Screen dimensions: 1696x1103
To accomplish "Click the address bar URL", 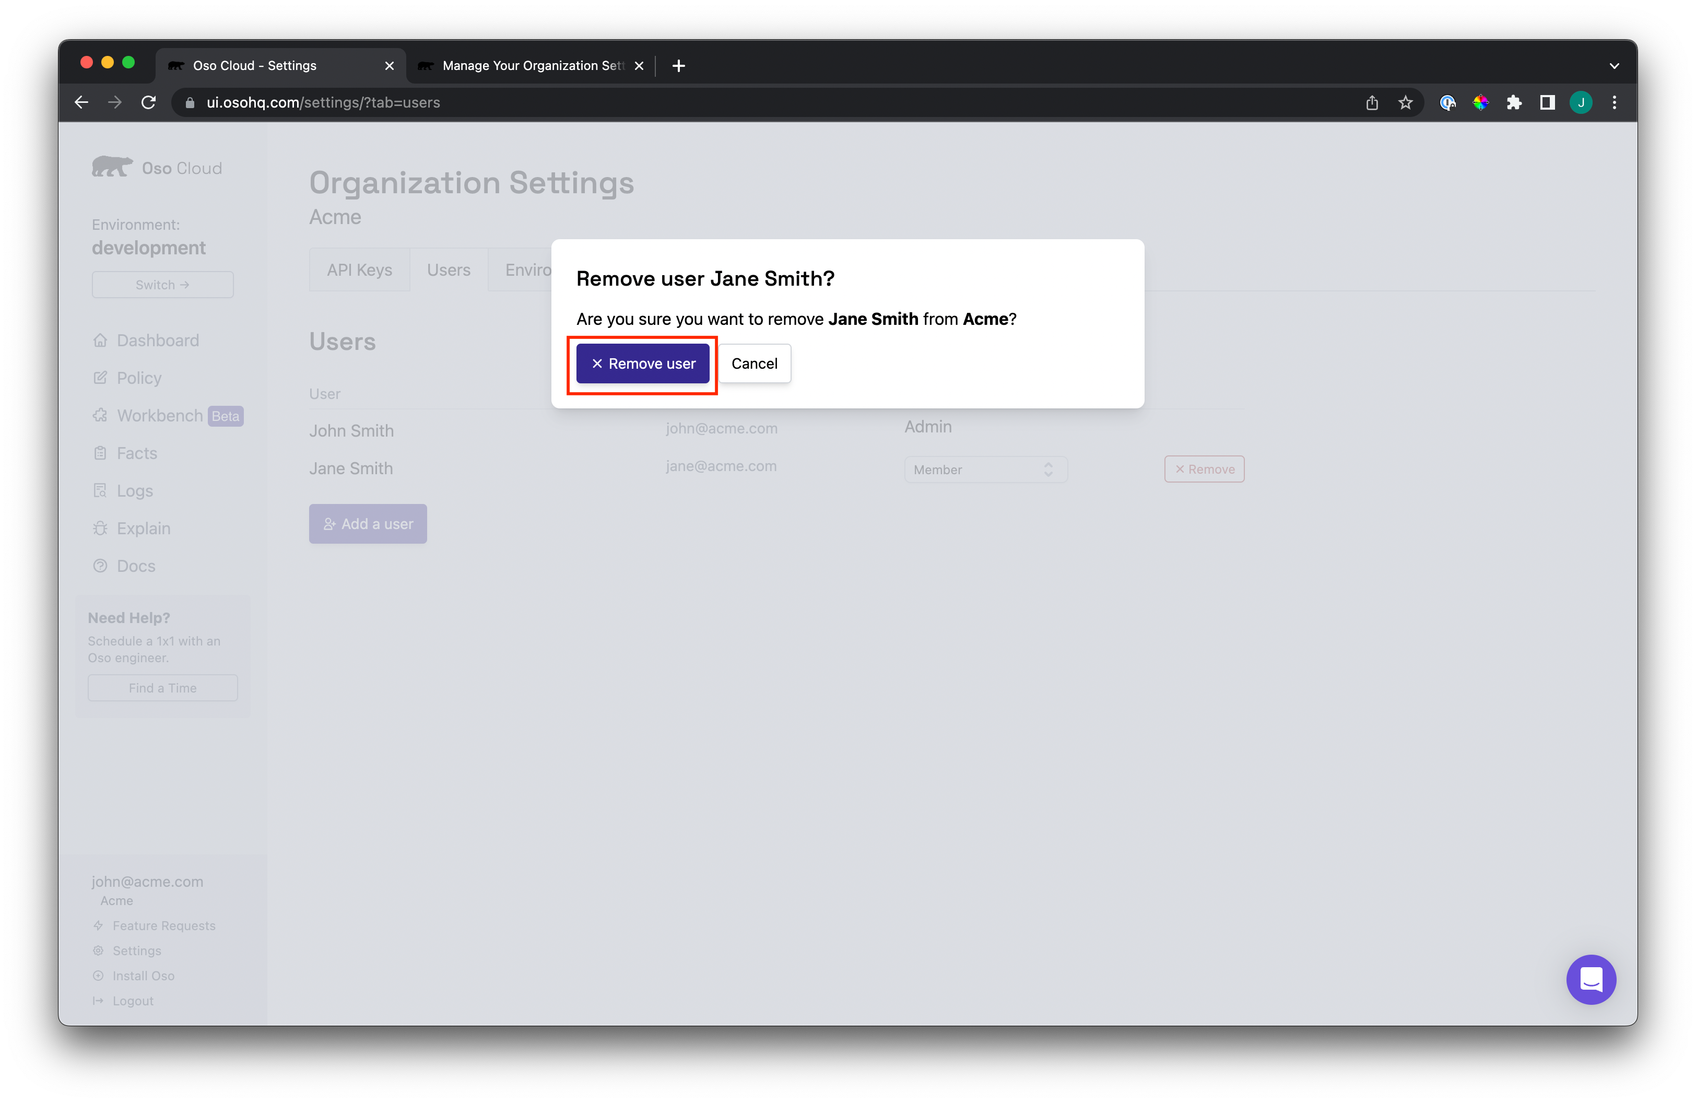I will [x=323, y=102].
